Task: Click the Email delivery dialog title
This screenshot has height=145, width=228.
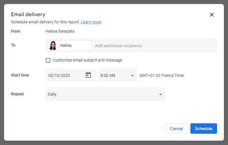Action: pyautogui.click(x=28, y=14)
